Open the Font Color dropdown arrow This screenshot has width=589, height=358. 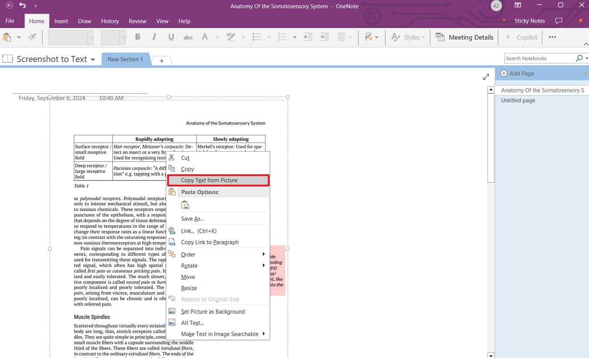[x=217, y=37]
